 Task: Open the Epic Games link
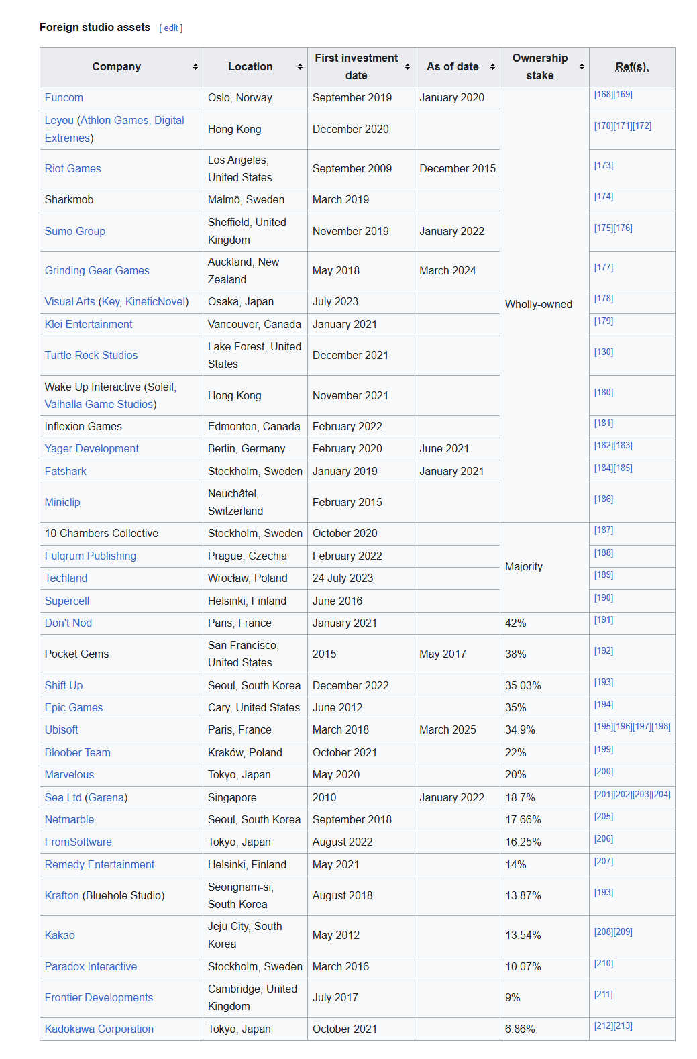point(74,708)
